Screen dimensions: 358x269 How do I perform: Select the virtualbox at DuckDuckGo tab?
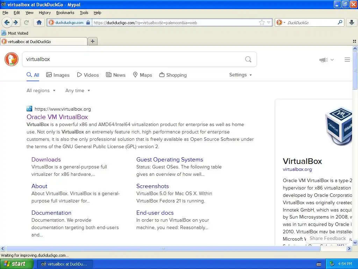pyautogui.click(x=44, y=41)
